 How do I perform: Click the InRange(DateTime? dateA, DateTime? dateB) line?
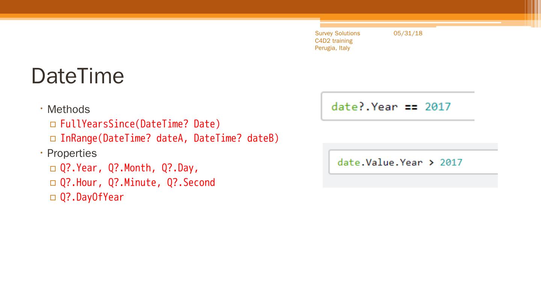(169, 138)
